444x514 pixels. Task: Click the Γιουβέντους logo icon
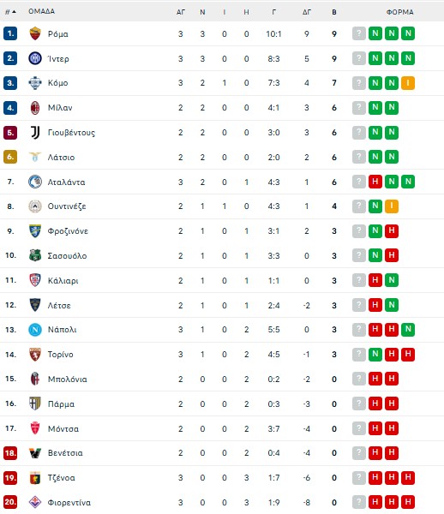35,133
